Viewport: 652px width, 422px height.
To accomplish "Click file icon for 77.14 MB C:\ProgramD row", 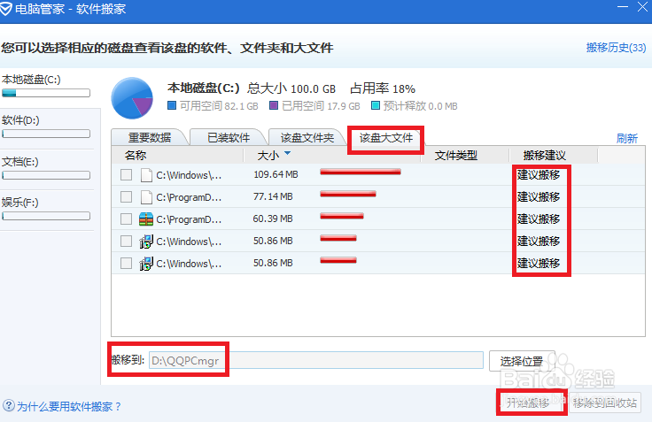I will click(x=146, y=197).
